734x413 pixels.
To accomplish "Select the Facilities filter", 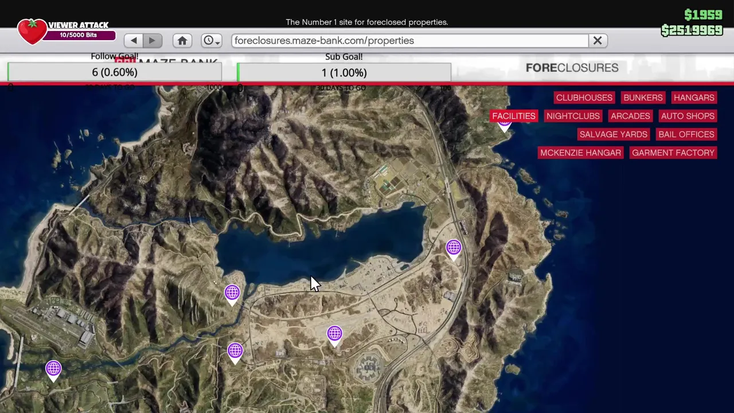I will 514,116.
